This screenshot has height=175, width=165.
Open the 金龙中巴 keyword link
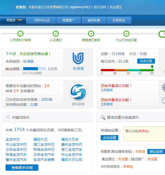point(13,139)
